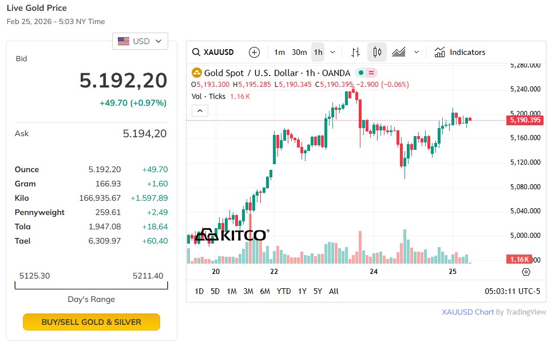Image resolution: width=551 pixels, height=342 pixels.
Task: Collapse the indicator legend chevron
Action: 199,110
